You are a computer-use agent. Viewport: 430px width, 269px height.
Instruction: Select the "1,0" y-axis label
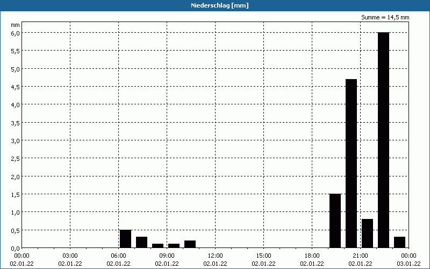(16, 213)
